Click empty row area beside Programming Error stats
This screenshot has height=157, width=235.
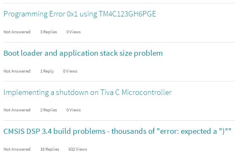(x=158, y=32)
